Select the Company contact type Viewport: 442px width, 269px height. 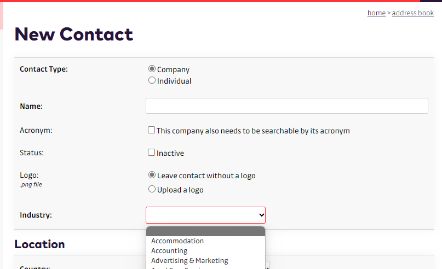[152, 69]
